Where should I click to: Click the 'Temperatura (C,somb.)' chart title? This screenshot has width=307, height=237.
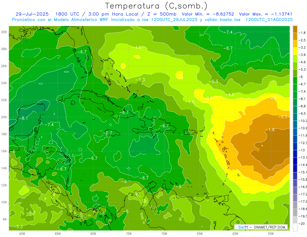click(x=156, y=6)
